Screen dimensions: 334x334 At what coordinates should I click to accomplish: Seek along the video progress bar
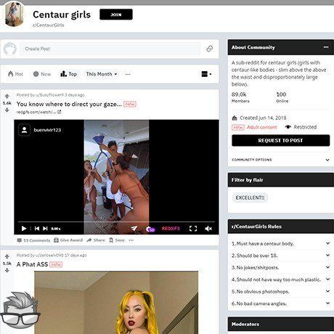click(116, 221)
